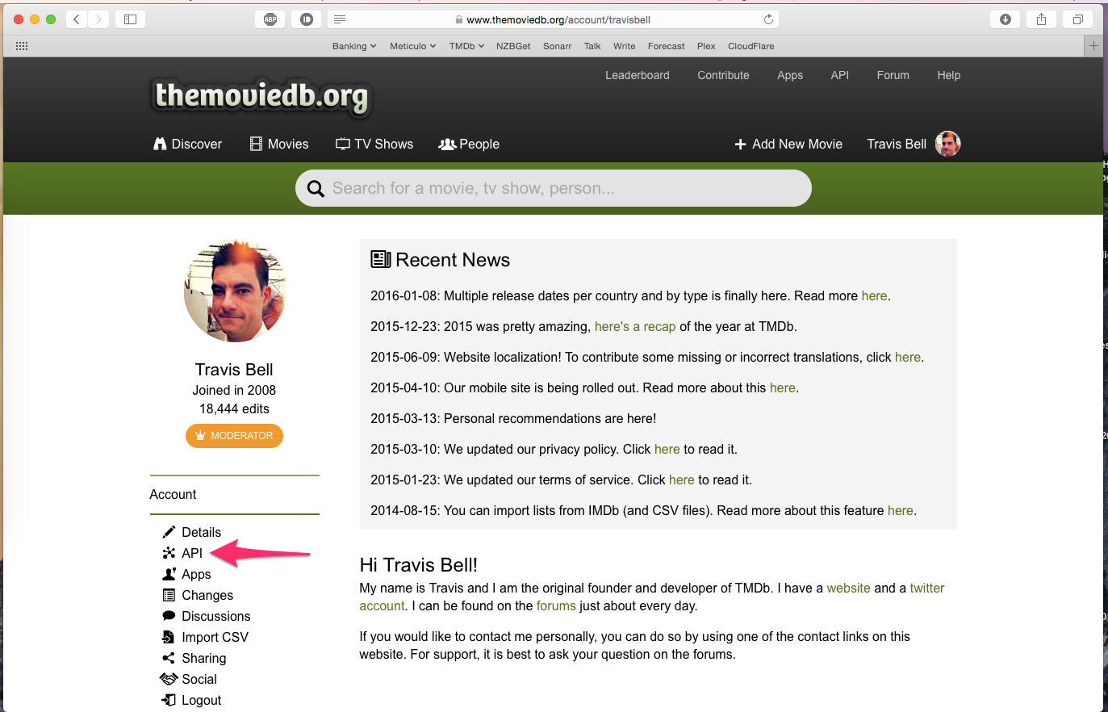Viewport: 1108px width, 712px height.
Task: Open the reader view icon in address bar
Action: pyautogui.click(x=340, y=19)
